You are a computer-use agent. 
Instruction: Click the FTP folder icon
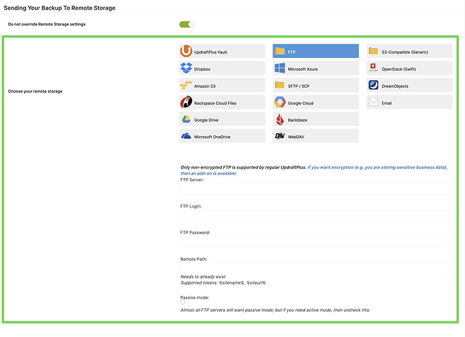point(279,51)
